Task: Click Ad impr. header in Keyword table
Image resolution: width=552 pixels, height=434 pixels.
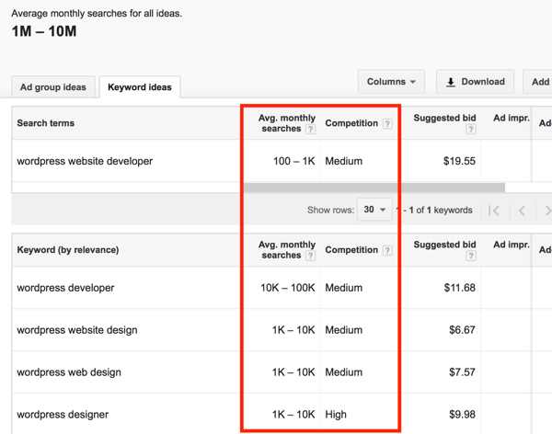Action: (512, 245)
